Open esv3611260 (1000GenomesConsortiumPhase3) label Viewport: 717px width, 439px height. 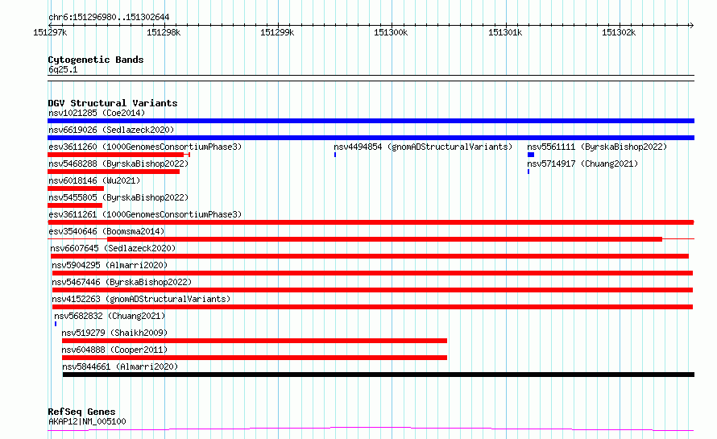pyautogui.click(x=145, y=147)
